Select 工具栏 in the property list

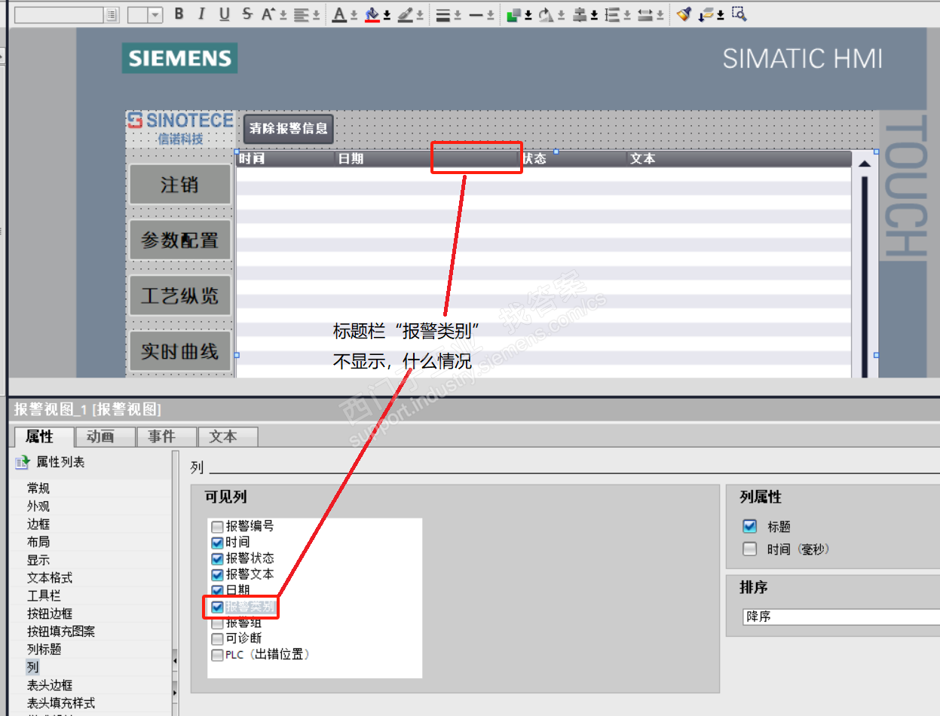pyautogui.click(x=44, y=595)
